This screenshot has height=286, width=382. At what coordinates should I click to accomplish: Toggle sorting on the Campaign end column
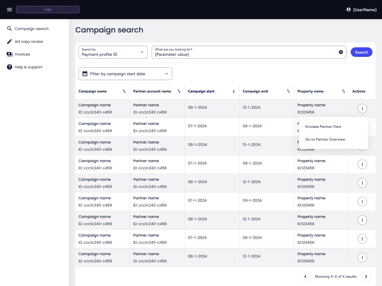(289, 91)
